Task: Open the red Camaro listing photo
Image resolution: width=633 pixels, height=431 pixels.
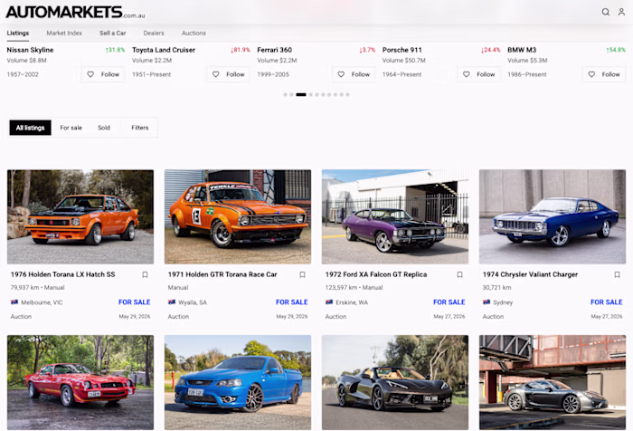Action: pyautogui.click(x=80, y=382)
